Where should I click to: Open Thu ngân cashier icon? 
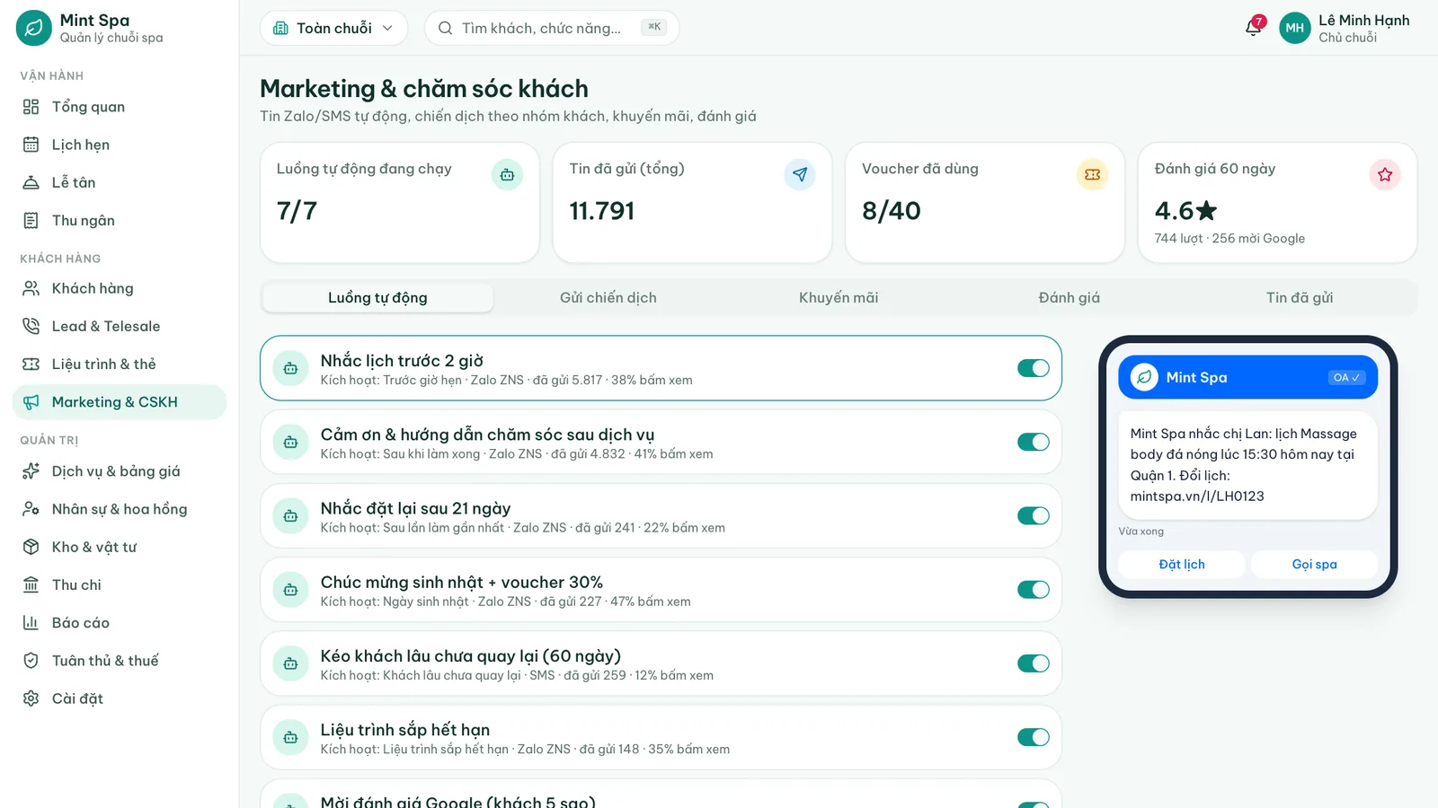coord(31,220)
